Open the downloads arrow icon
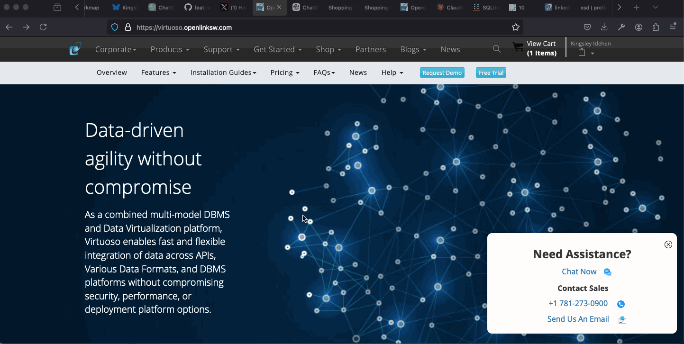The image size is (684, 344). pyautogui.click(x=604, y=27)
